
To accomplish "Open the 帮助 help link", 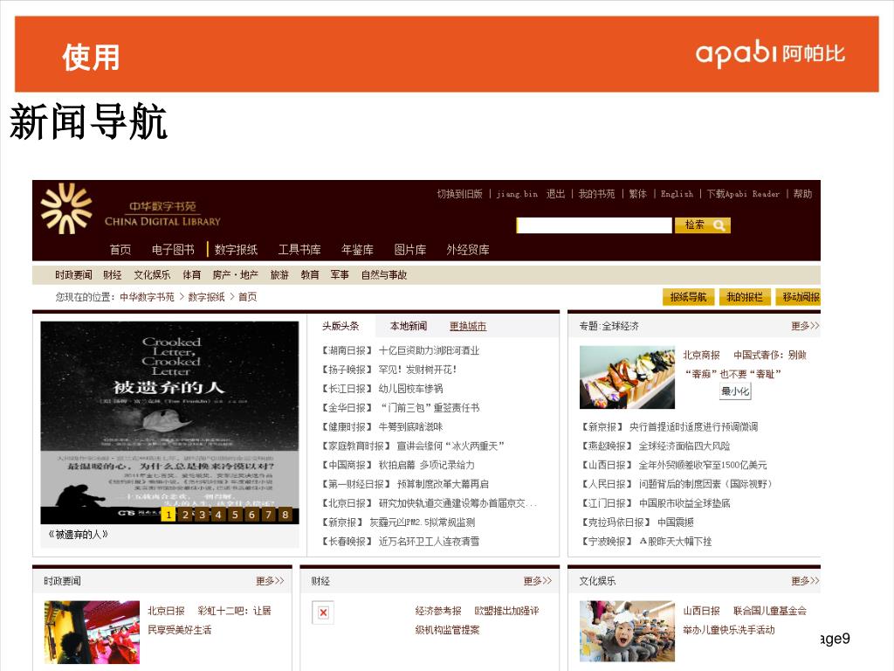I will (803, 194).
